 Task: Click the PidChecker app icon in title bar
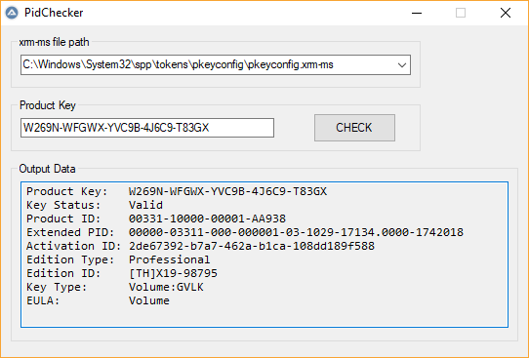point(12,13)
